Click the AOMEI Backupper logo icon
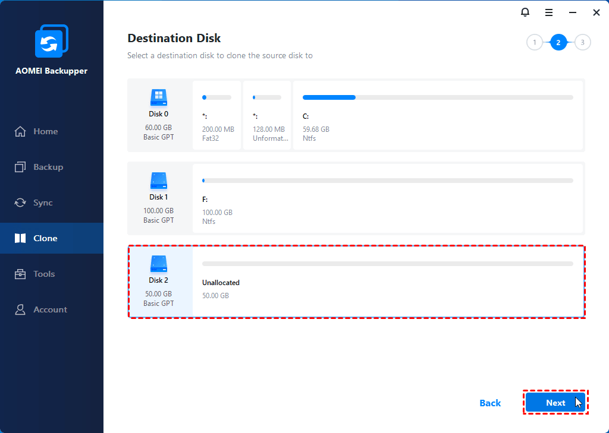This screenshot has height=433, width=609. [52, 41]
